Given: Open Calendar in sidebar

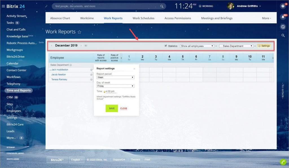Looking at the screenshot, I should (12, 63).
